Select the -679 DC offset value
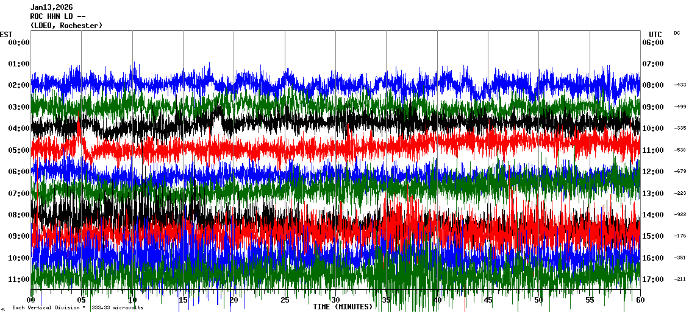689x316 pixels. point(680,172)
